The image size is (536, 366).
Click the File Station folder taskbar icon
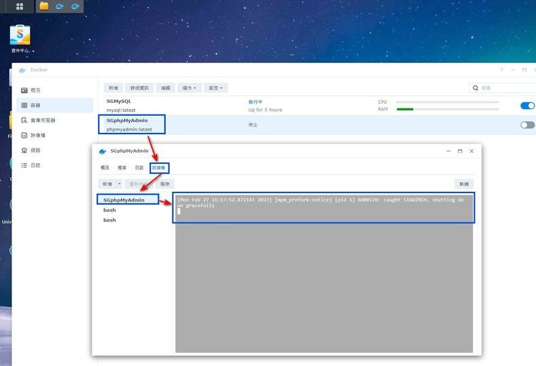pyautogui.click(x=43, y=6)
